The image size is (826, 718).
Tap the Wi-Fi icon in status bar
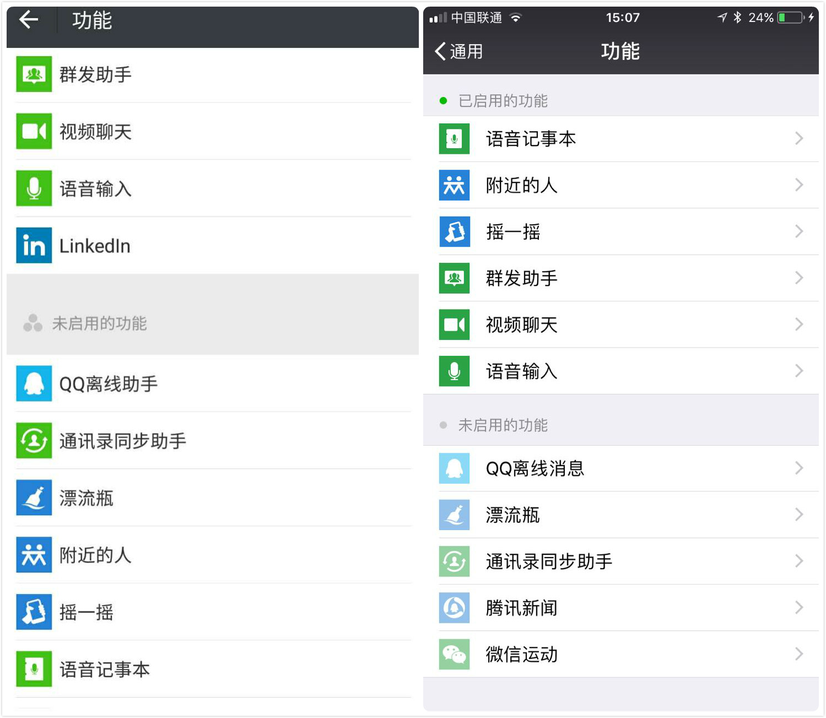point(516,18)
